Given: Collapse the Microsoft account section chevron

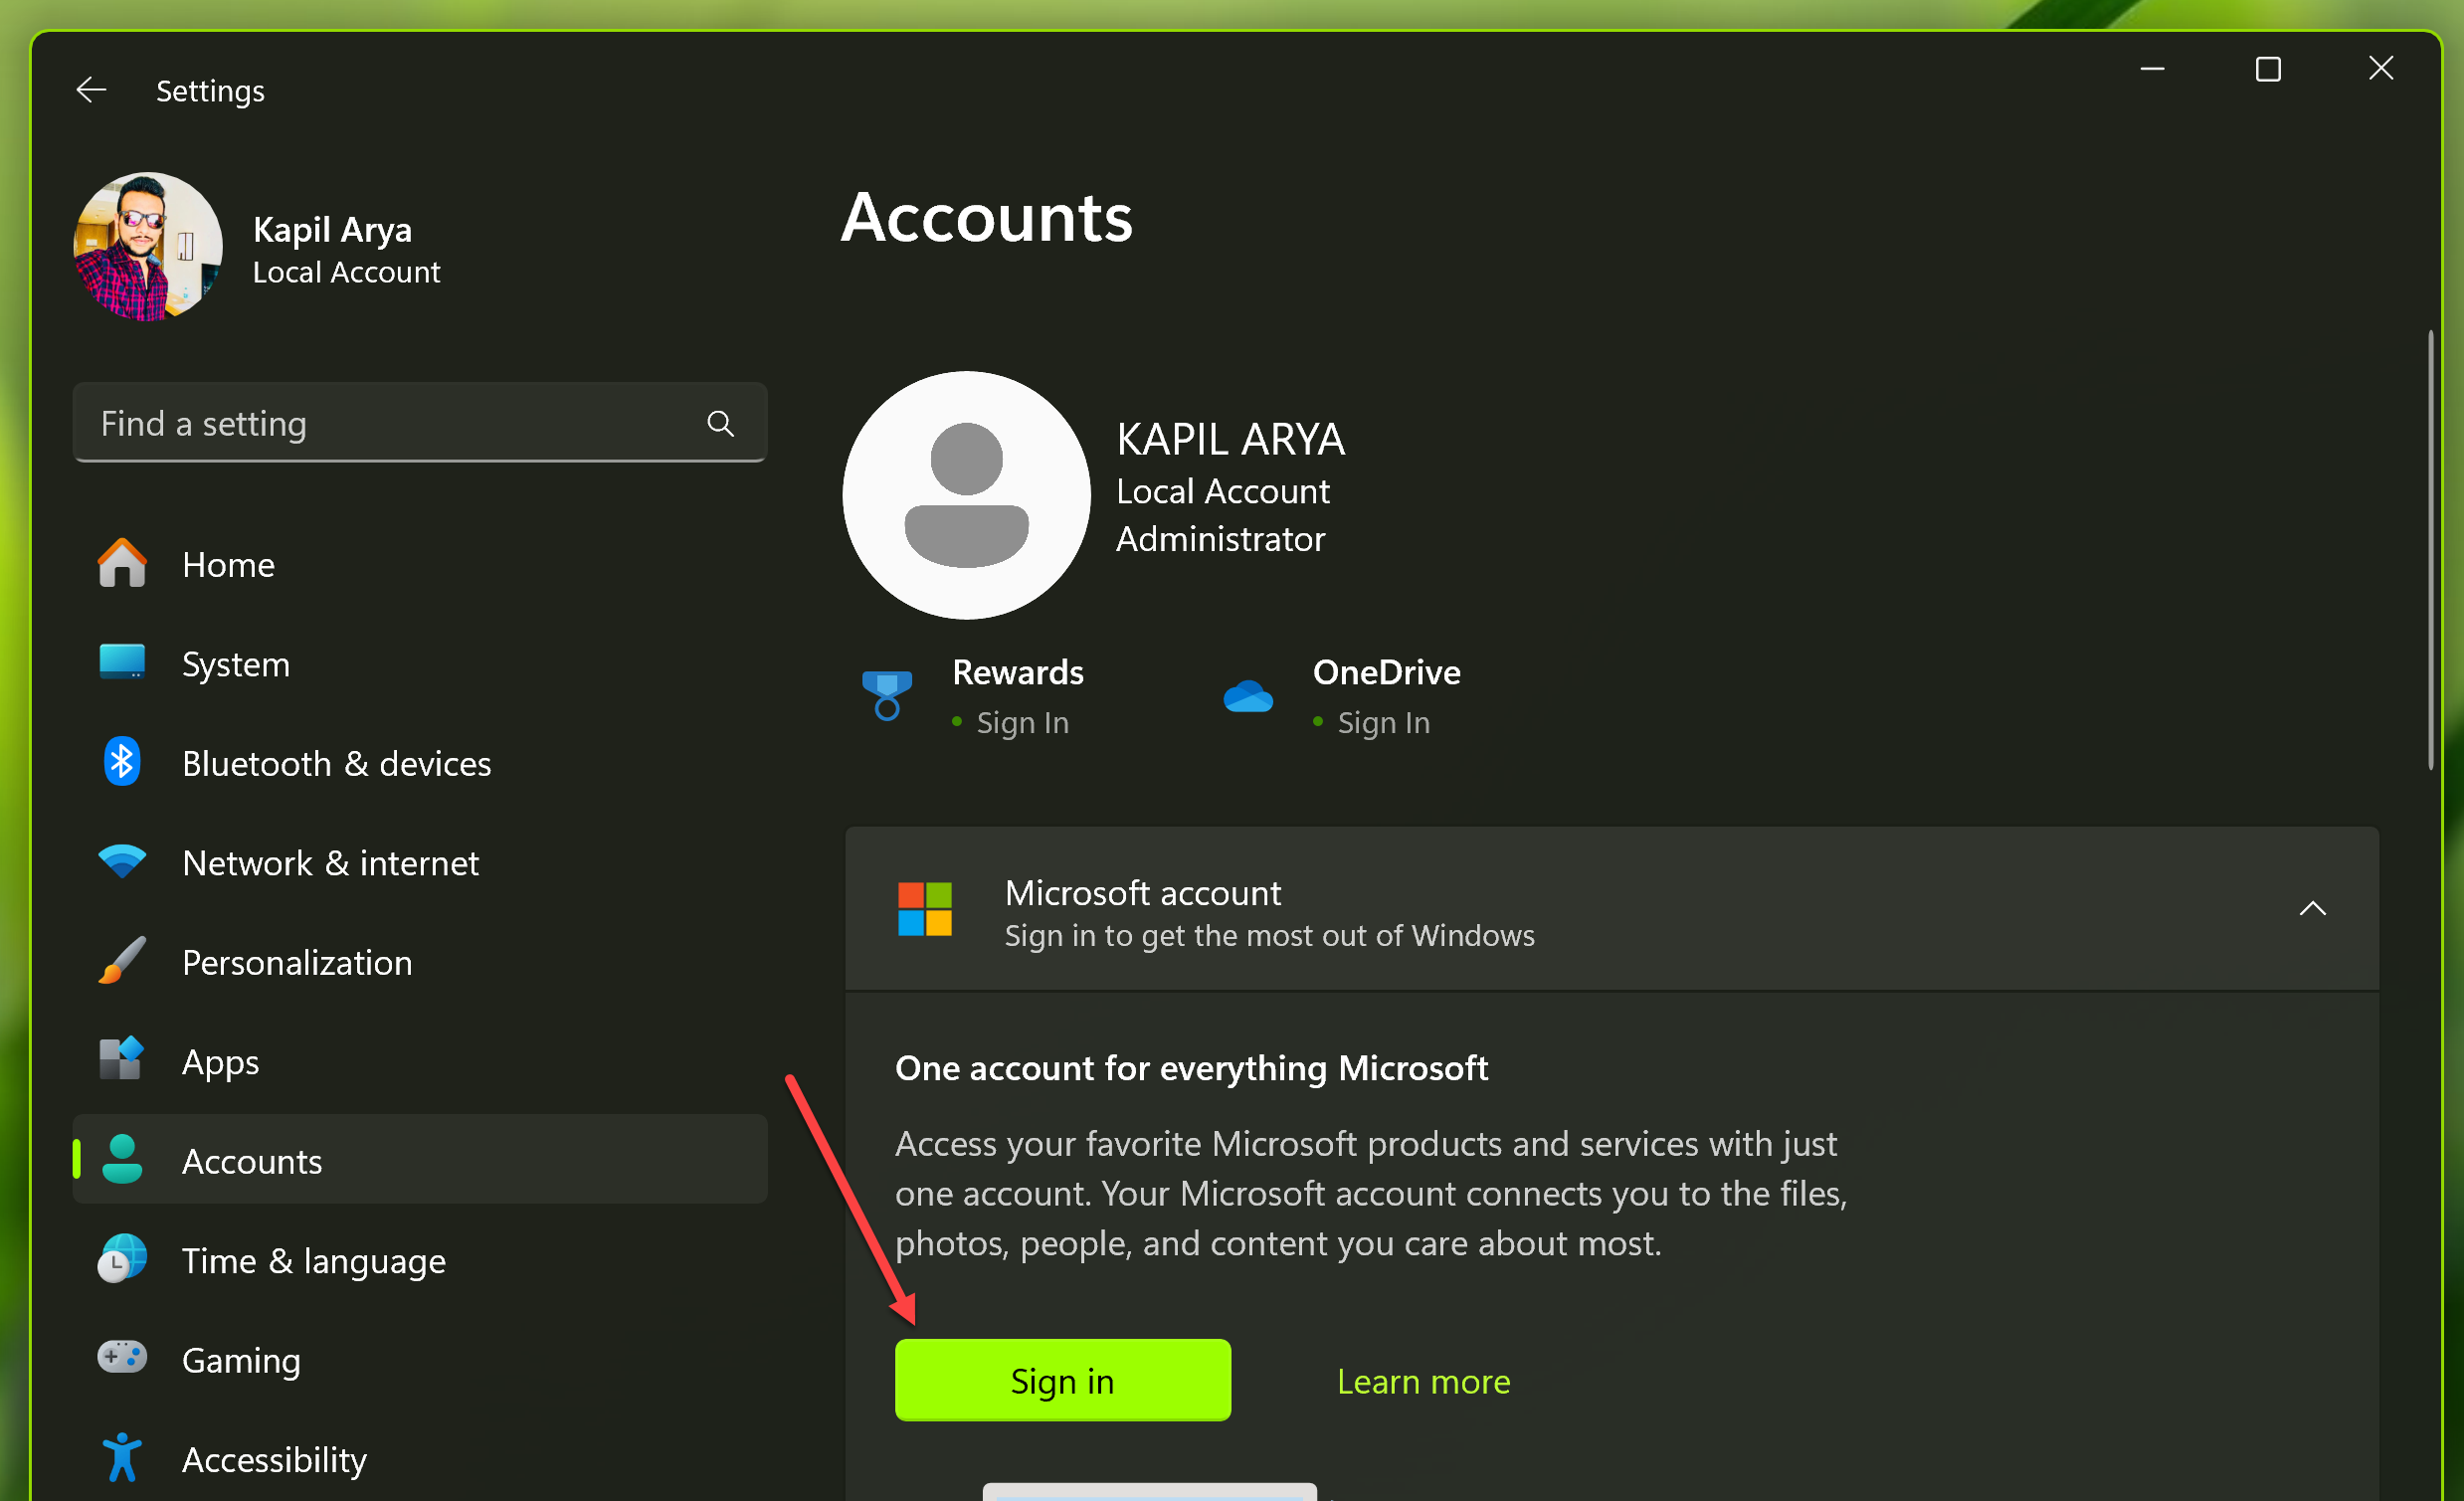Looking at the screenshot, I should (2312, 909).
